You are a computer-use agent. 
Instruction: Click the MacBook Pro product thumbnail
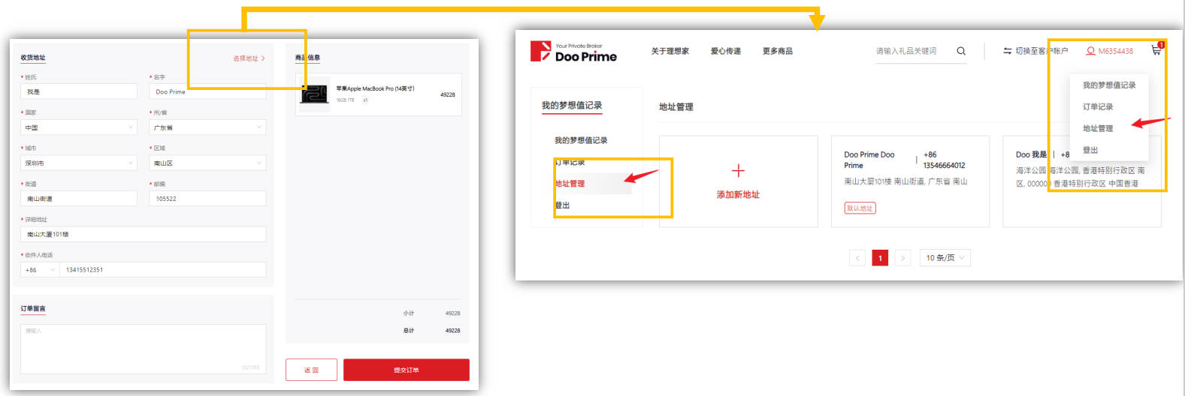pyautogui.click(x=315, y=94)
